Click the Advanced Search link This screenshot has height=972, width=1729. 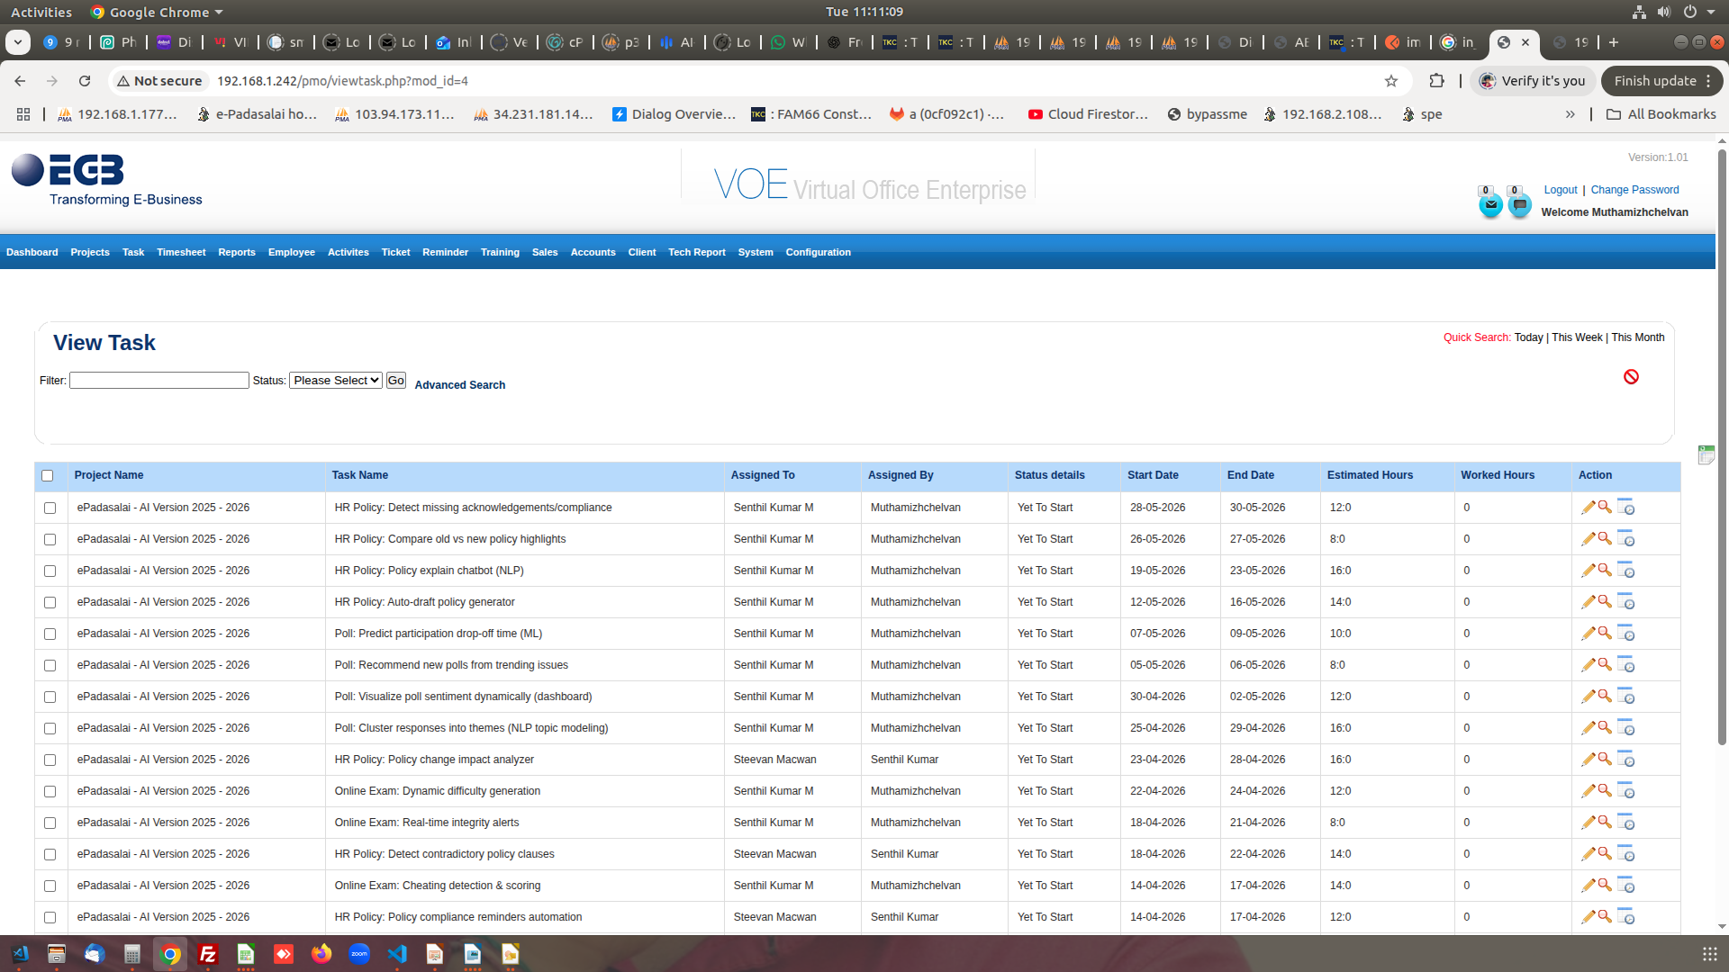(459, 385)
